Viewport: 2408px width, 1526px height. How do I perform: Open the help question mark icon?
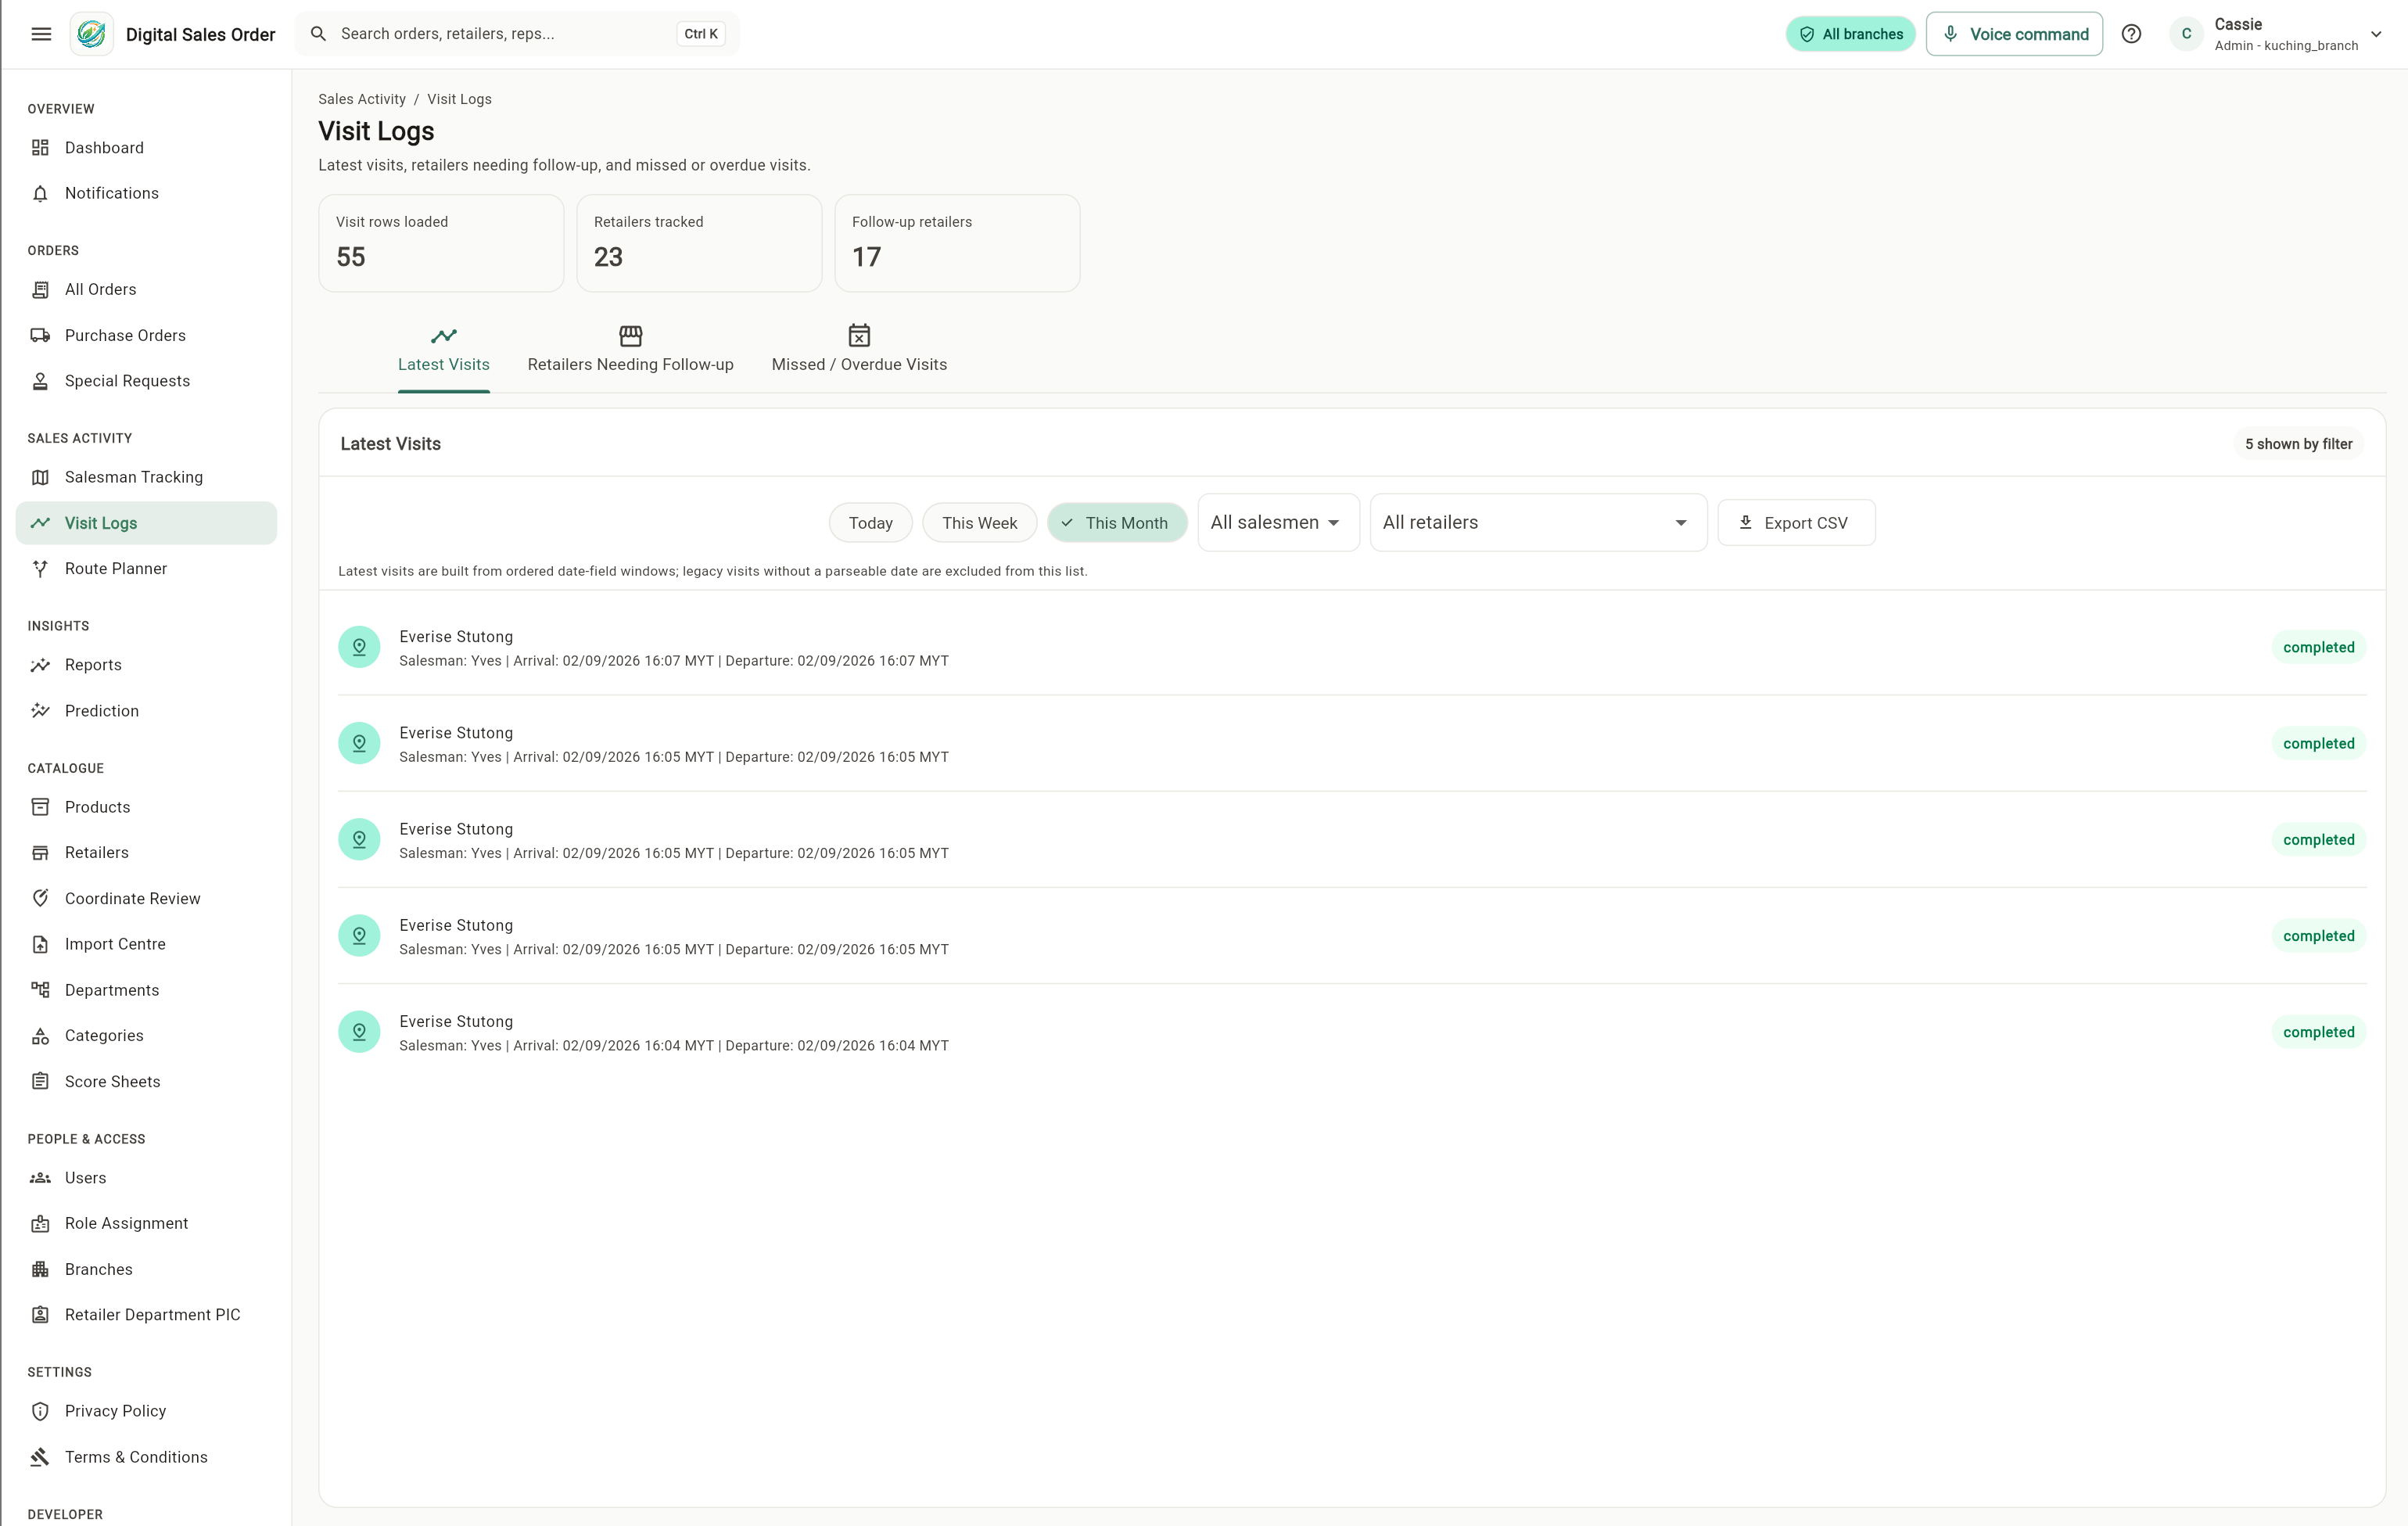click(x=2131, y=34)
